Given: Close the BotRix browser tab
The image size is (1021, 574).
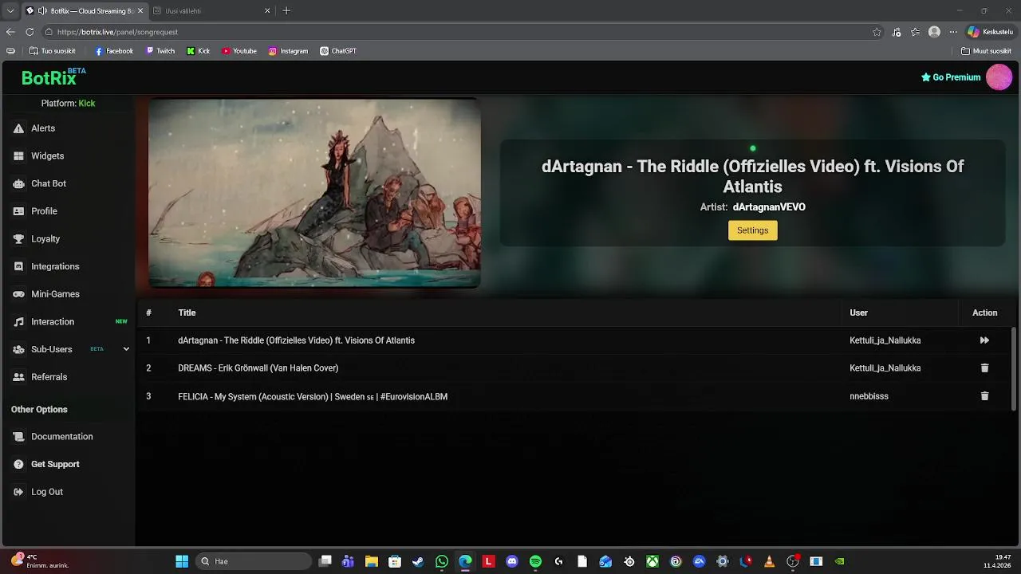Looking at the screenshot, I should coord(140,11).
